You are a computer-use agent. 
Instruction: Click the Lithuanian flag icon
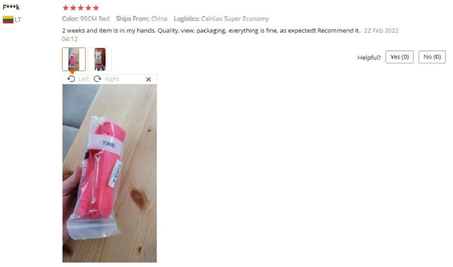[x=8, y=19]
